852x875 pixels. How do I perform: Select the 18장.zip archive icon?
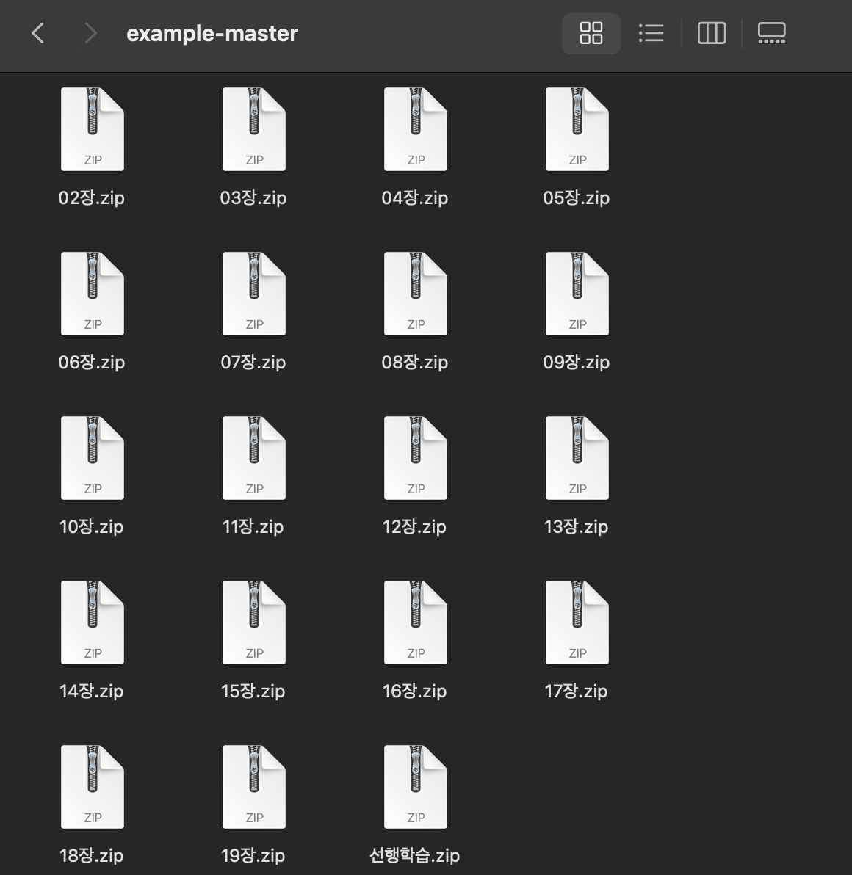[92, 787]
